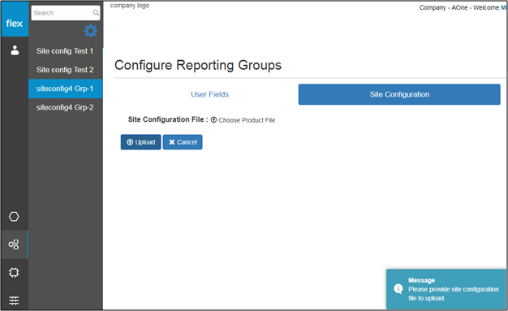Click Company - AOne - Welcome text
The height and width of the screenshot is (311, 508).
pos(459,7)
